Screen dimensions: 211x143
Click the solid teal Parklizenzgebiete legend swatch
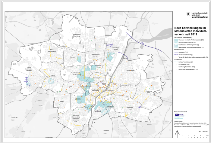pyautogui.click(x=176, y=40)
